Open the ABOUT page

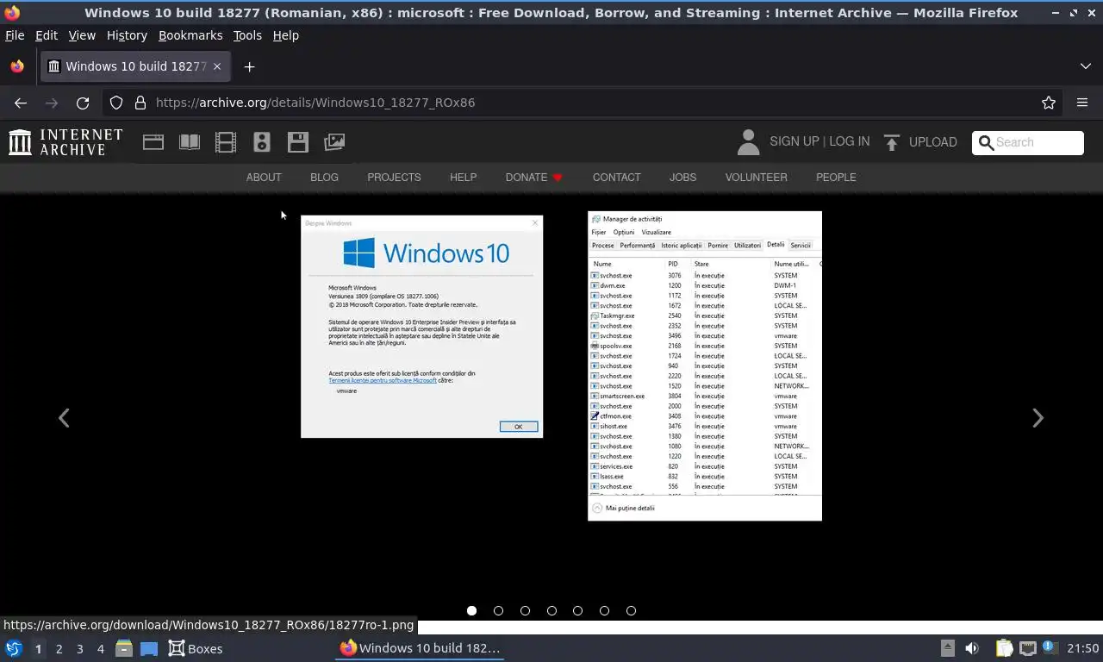(x=264, y=178)
